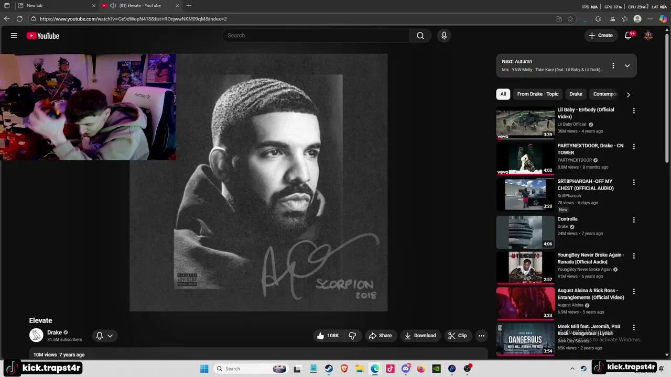The image size is (671, 377).
Task: Go back with browser back arrow
Action: (7, 19)
